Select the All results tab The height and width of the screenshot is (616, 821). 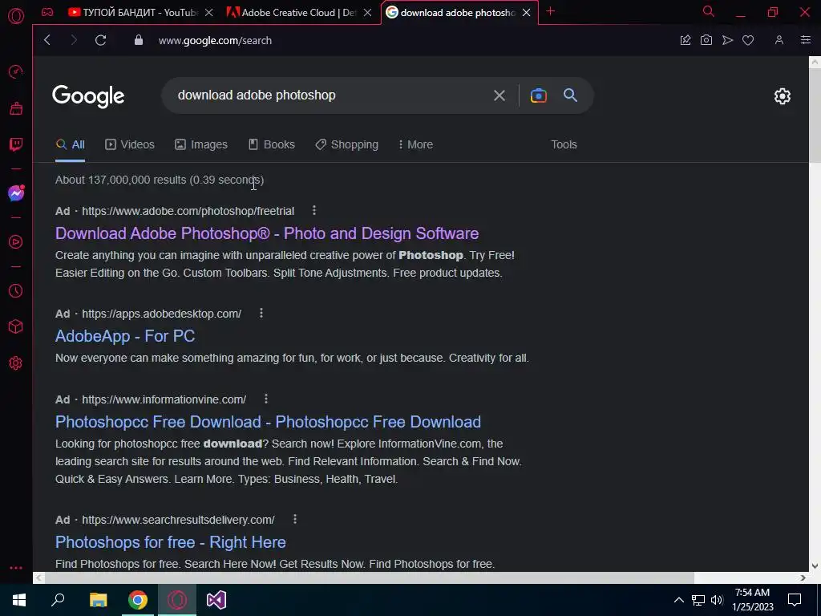[x=71, y=144]
